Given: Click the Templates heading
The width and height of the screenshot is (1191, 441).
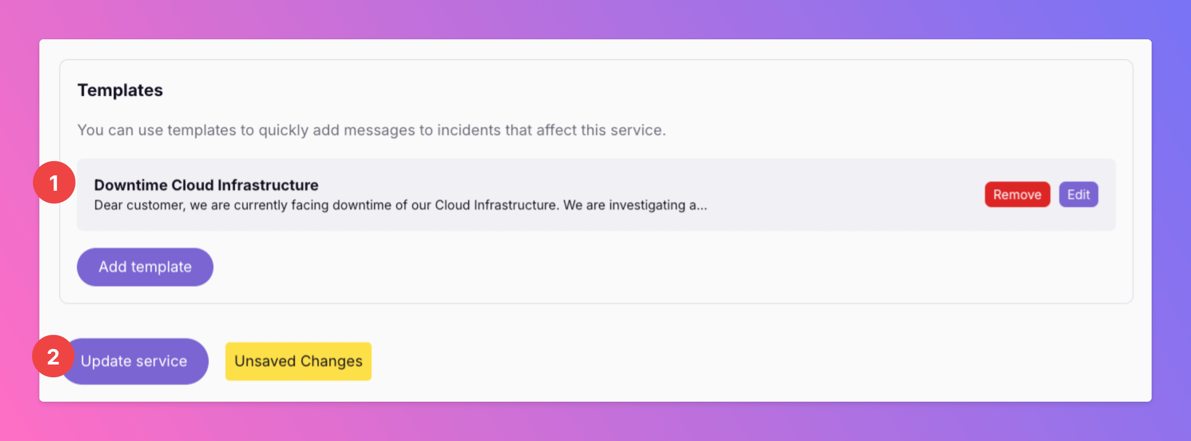Looking at the screenshot, I should coord(120,90).
